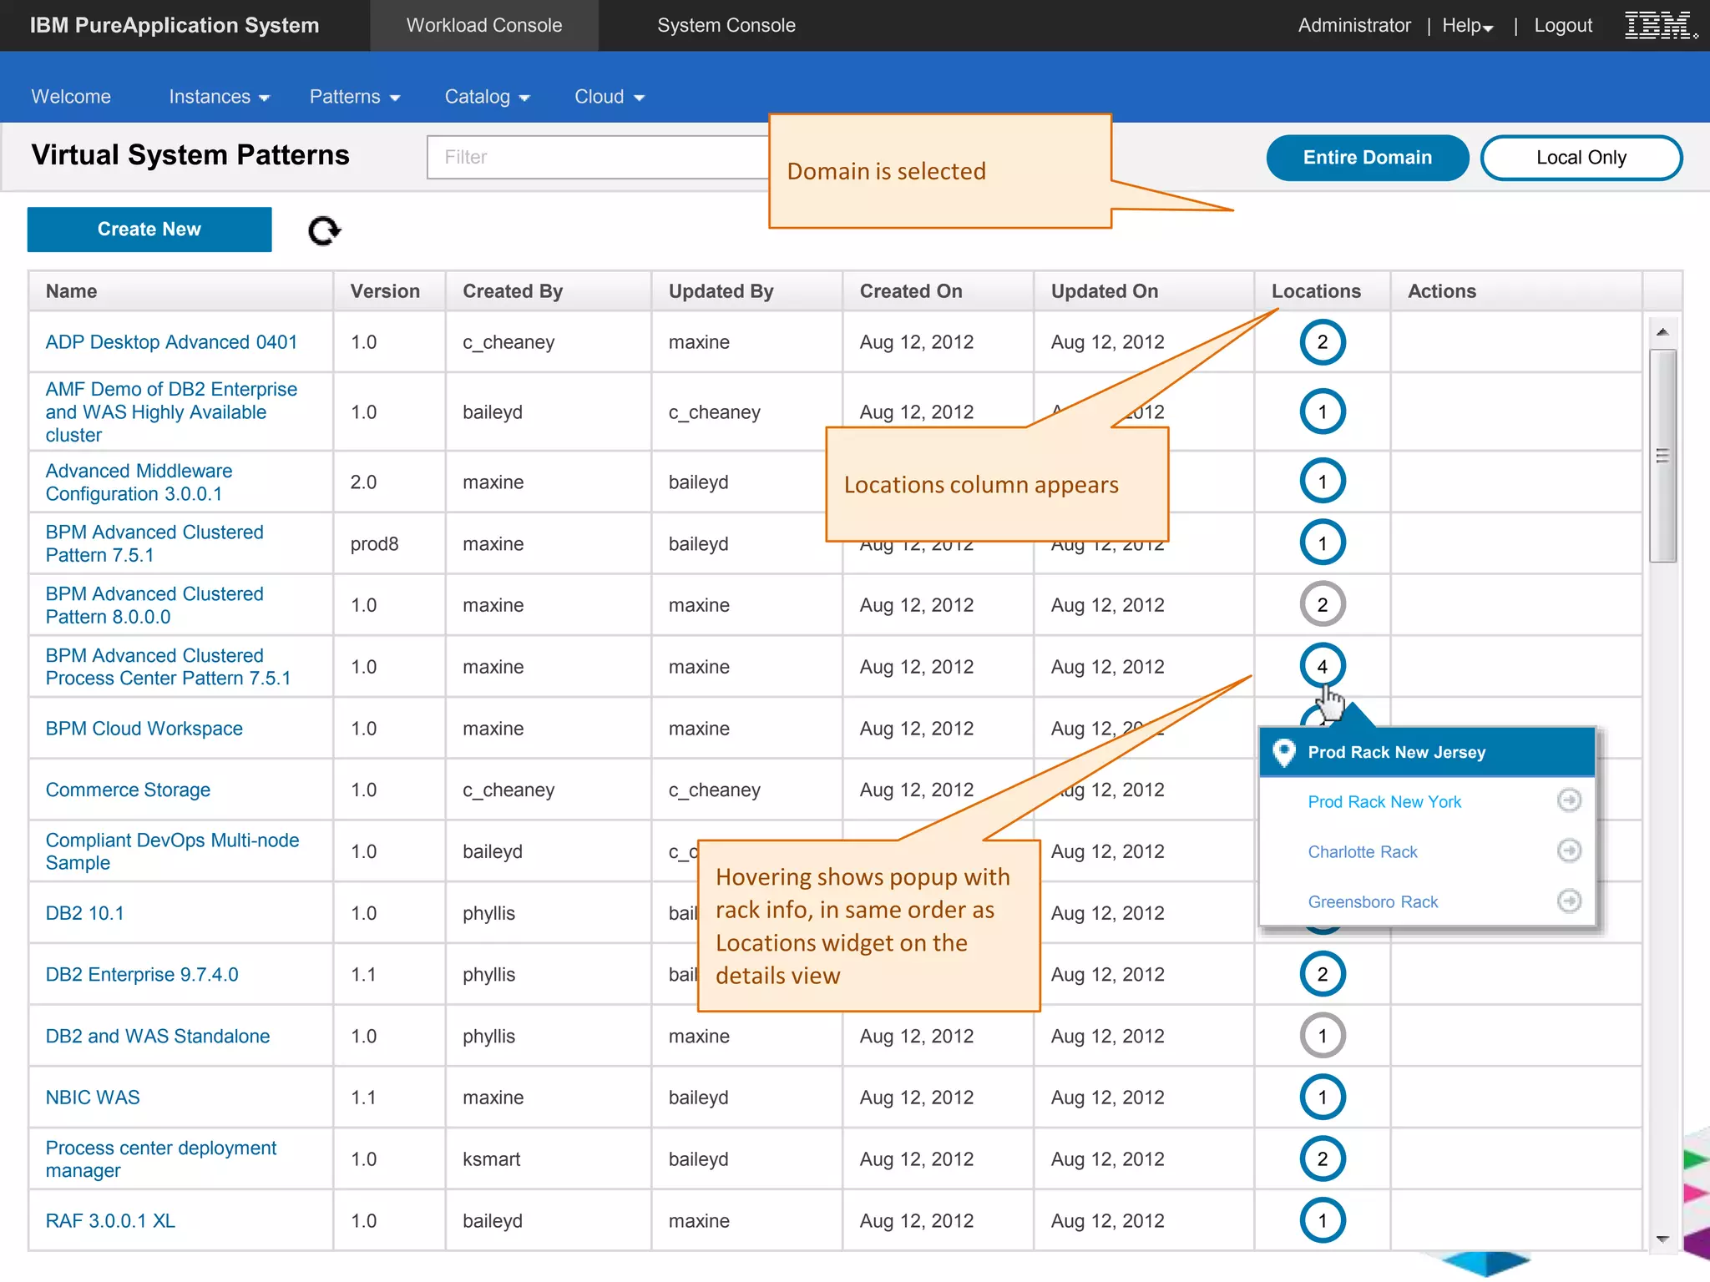Switch to Workload Console tab
The image size is (1710, 1282).
pyautogui.click(x=484, y=25)
